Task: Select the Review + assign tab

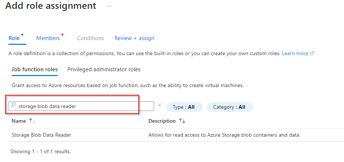Action: pos(134,38)
